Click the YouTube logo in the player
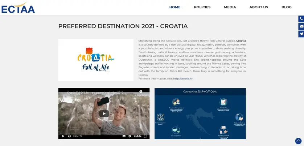Viewport: 304px width, 146px height. click(x=137, y=136)
